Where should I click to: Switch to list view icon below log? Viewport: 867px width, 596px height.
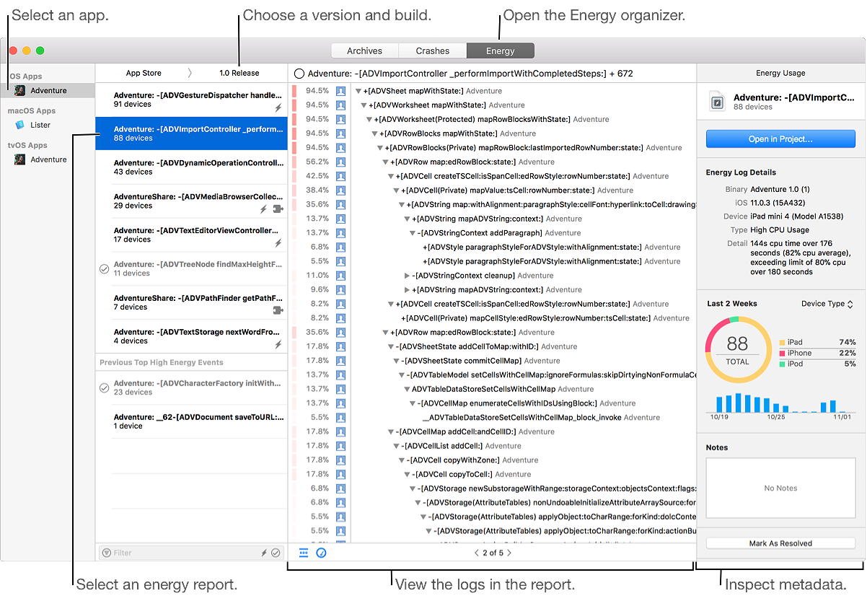pyautogui.click(x=304, y=553)
